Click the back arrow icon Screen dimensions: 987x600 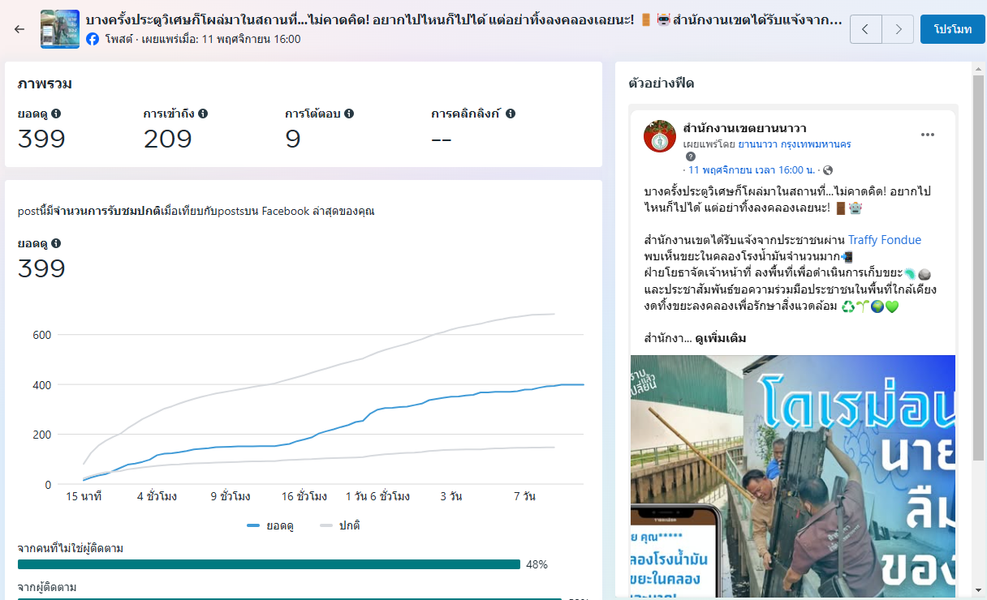(19, 29)
